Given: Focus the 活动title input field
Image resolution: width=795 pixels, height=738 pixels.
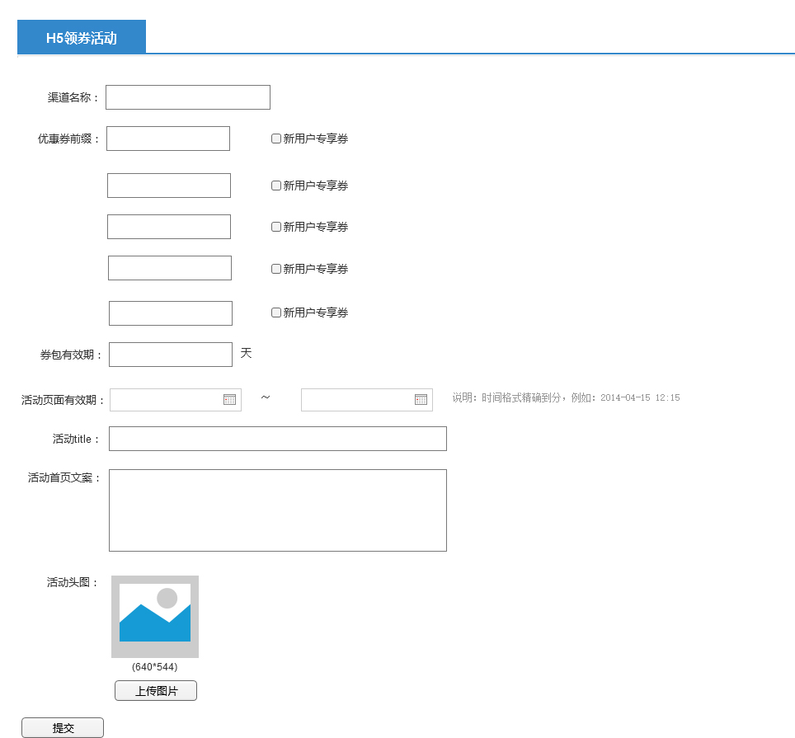Looking at the screenshot, I should click(x=278, y=439).
